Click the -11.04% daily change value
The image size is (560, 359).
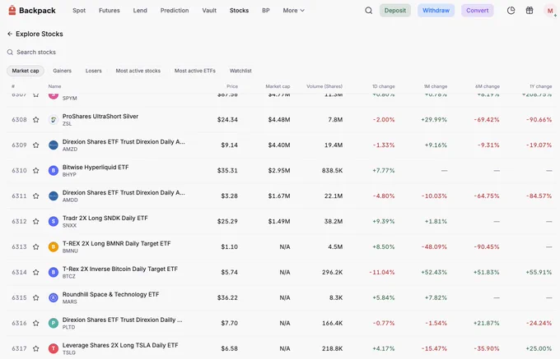[382, 273]
